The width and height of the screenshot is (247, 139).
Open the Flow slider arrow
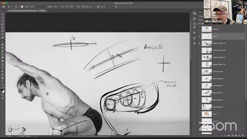click(x=75, y=7)
